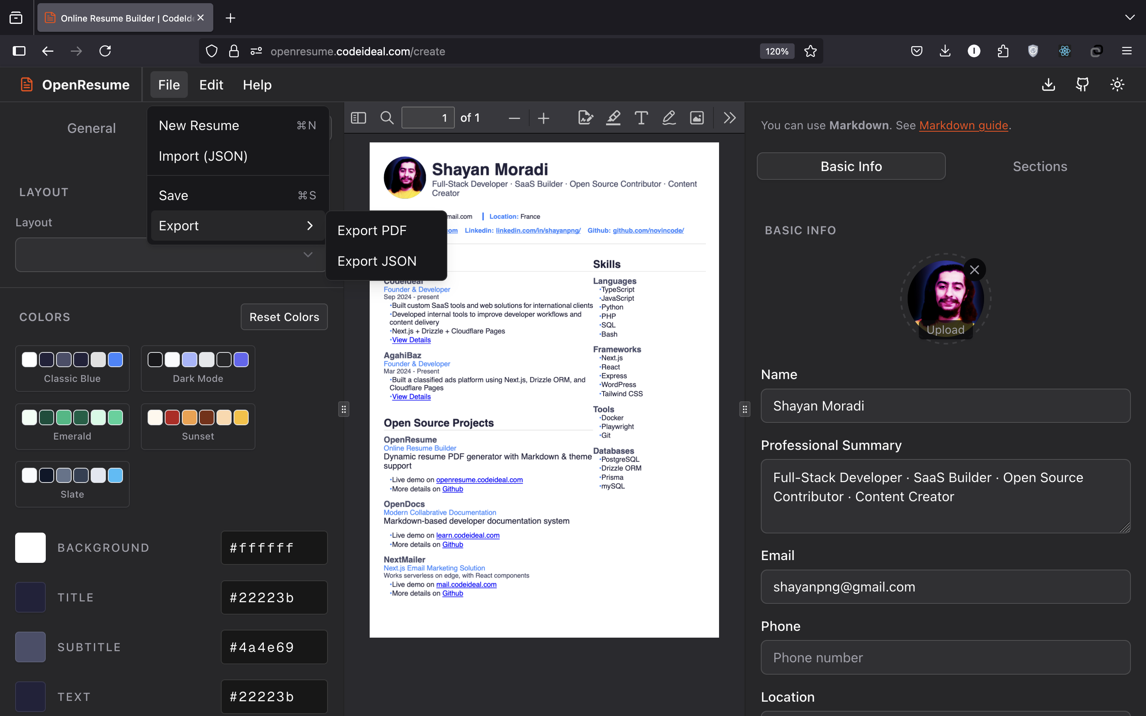
Task: Select the highlight annotation tool
Action: click(613, 118)
